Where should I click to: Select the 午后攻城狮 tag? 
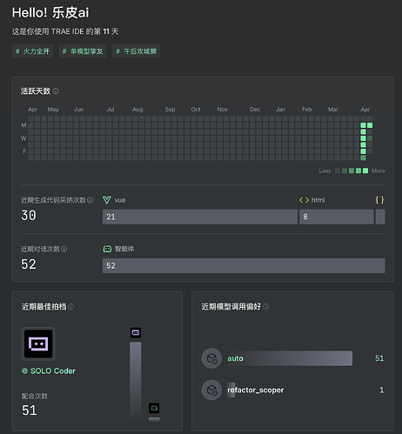pos(137,51)
